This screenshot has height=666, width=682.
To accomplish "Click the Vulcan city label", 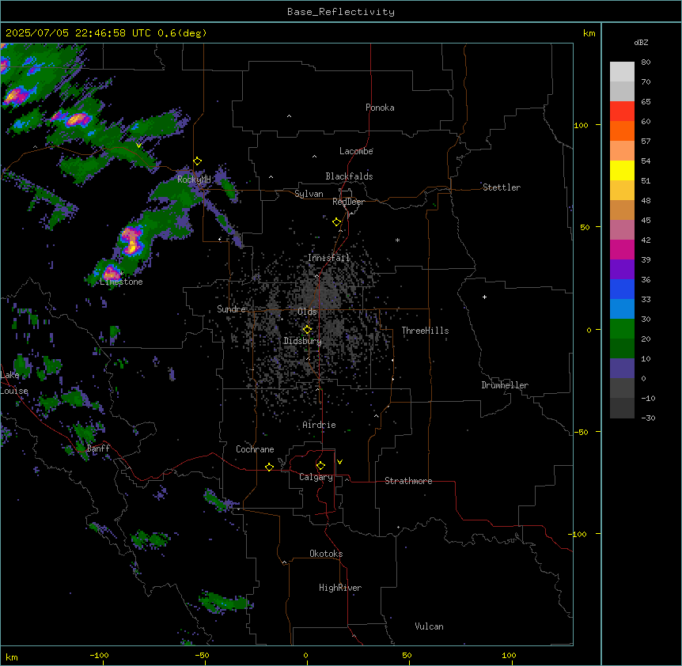I will [430, 626].
